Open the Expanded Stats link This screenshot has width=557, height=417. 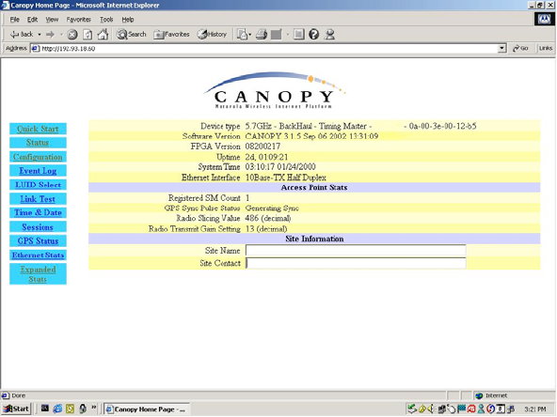(38, 274)
